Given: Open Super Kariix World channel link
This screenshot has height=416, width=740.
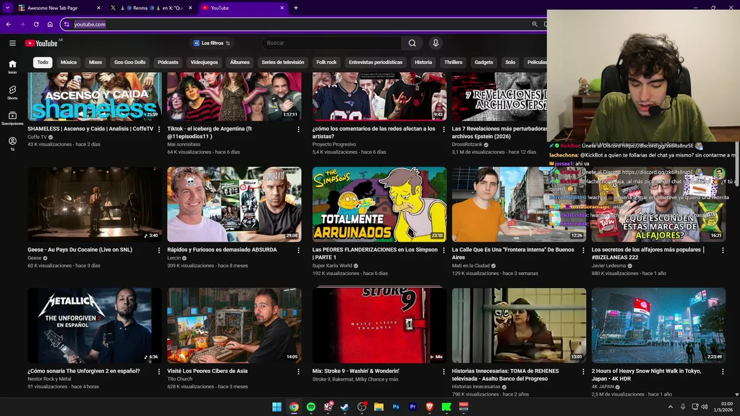Looking at the screenshot, I should pos(332,266).
